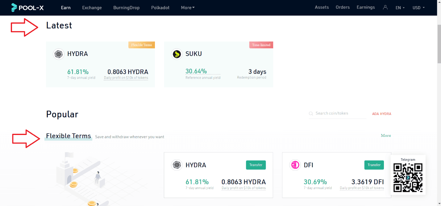Open the SUKU card title
Image resolution: width=441 pixels, height=206 pixels.
click(193, 54)
